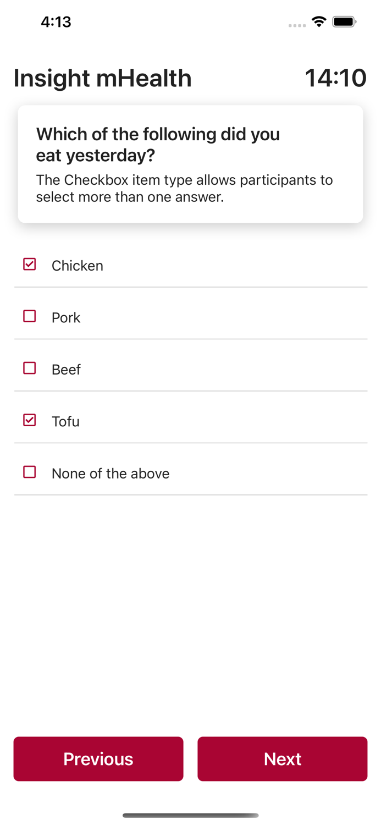Tap the question heading about eating yesterday

click(x=158, y=145)
